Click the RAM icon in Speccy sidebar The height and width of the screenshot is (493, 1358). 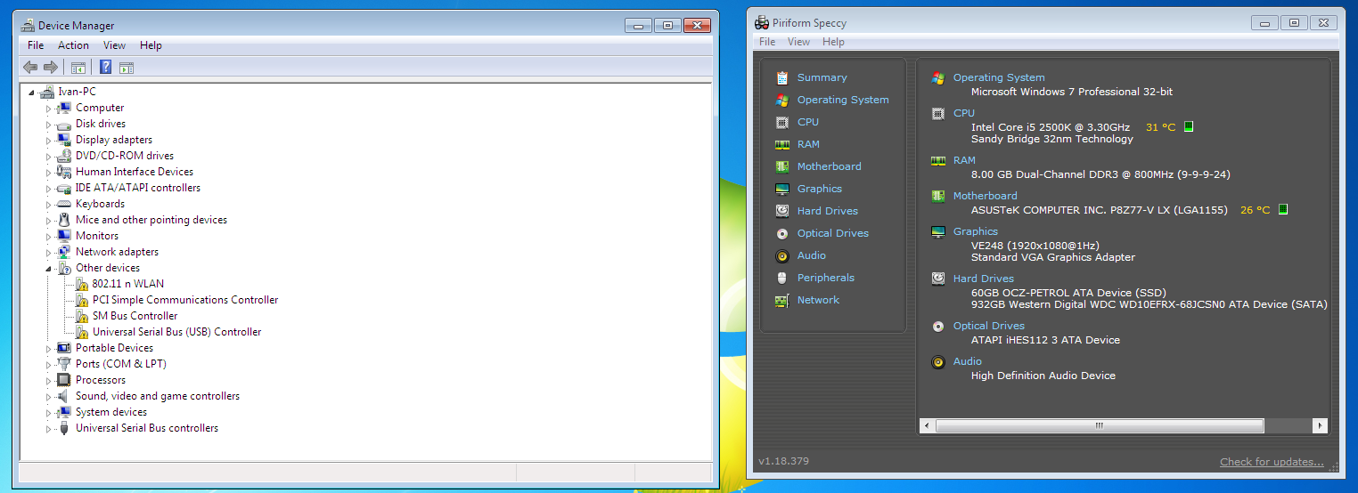(x=782, y=144)
